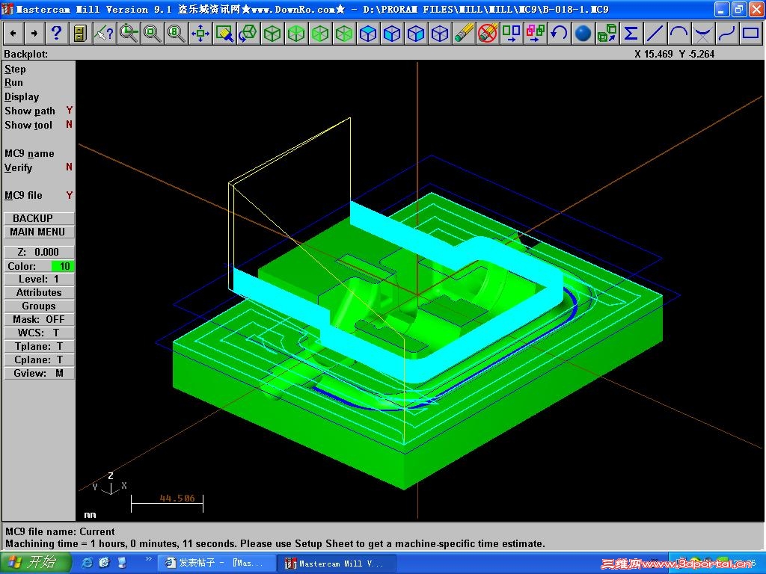
Task: Toggle the Verify Y/N option
Action: pyautogui.click(x=38, y=167)
